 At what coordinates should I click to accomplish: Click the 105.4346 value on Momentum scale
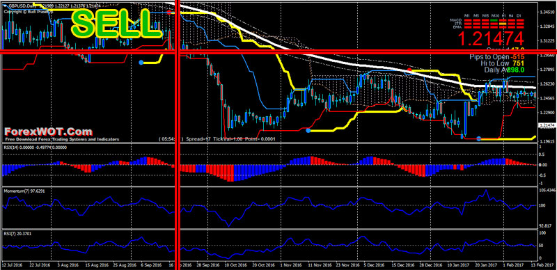point(547,191)
